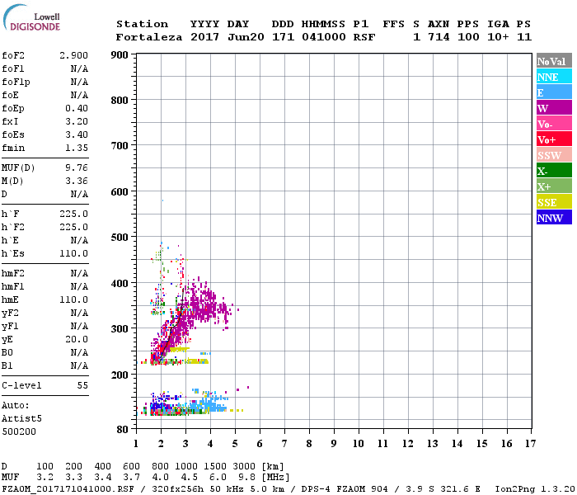Click the 17 label on frequency axis
The height and width of the screenshot is (495, 577).
pos(530,444)
